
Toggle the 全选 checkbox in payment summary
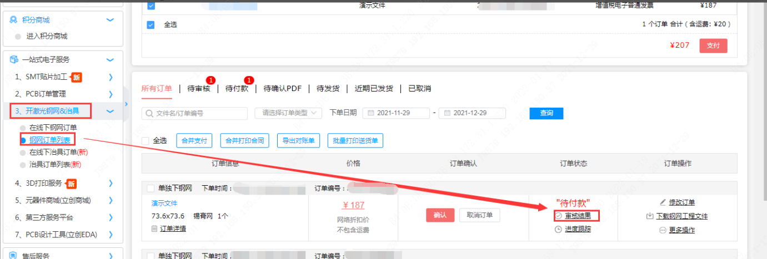pos(151,24)
